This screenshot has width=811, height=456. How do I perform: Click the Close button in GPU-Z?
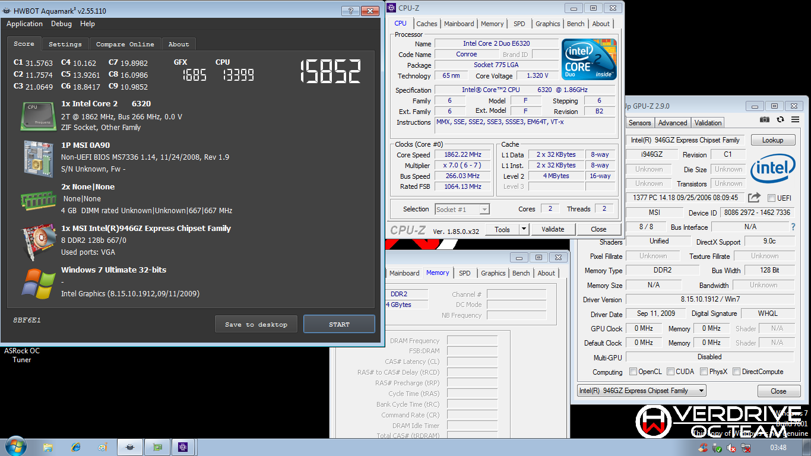[x=778, y=391]
